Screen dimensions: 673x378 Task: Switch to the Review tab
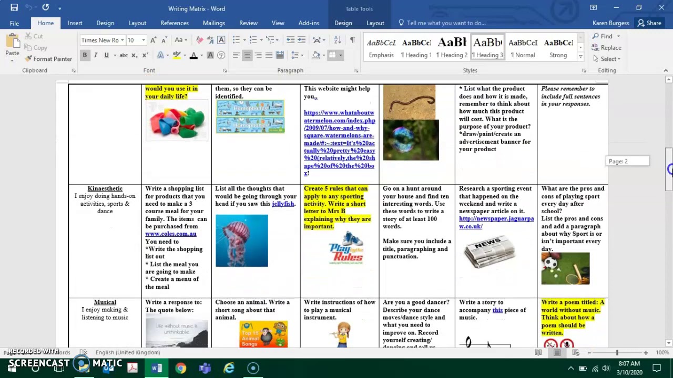point(248,23)
